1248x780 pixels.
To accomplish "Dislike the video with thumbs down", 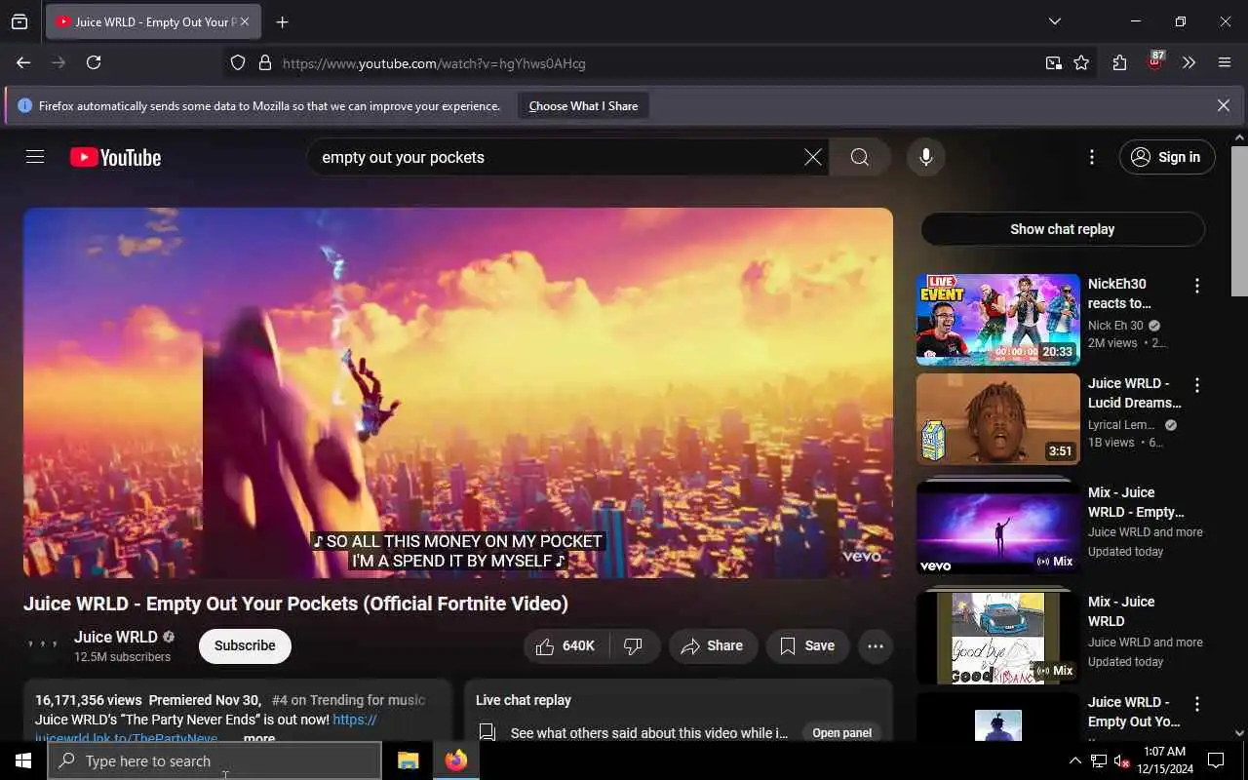I will (x=634, y=645).
